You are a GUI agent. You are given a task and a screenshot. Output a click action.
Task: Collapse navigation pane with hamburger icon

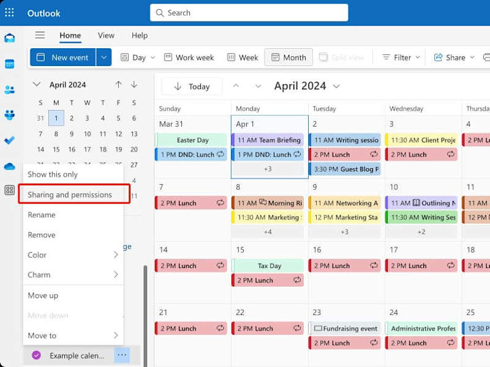click(x=40, y=35)
